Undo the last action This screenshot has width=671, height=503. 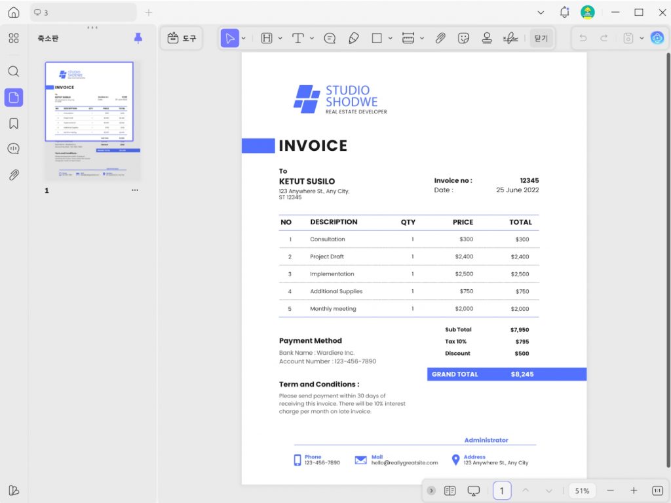point(583,38)
